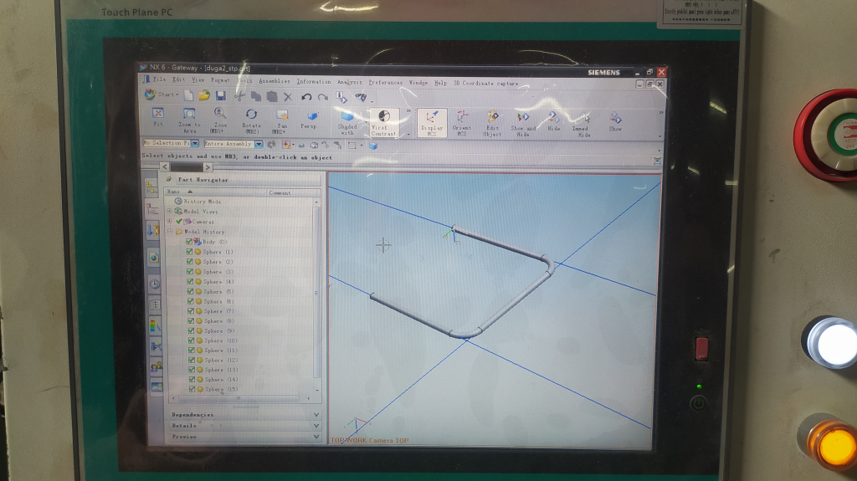
Task: Open the Entire Assembly scope dropdown
Action: (x=258, y=144)
